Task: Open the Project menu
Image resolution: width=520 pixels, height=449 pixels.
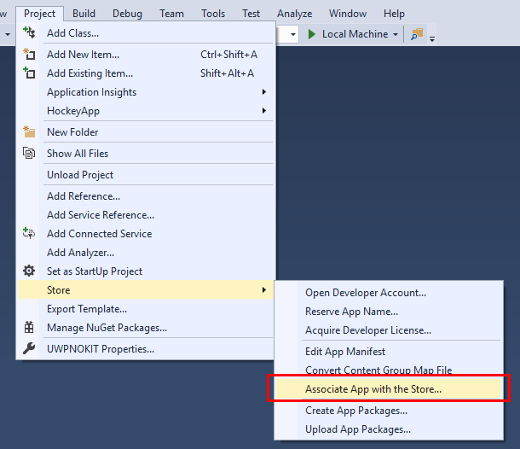Action: [39, 14]
